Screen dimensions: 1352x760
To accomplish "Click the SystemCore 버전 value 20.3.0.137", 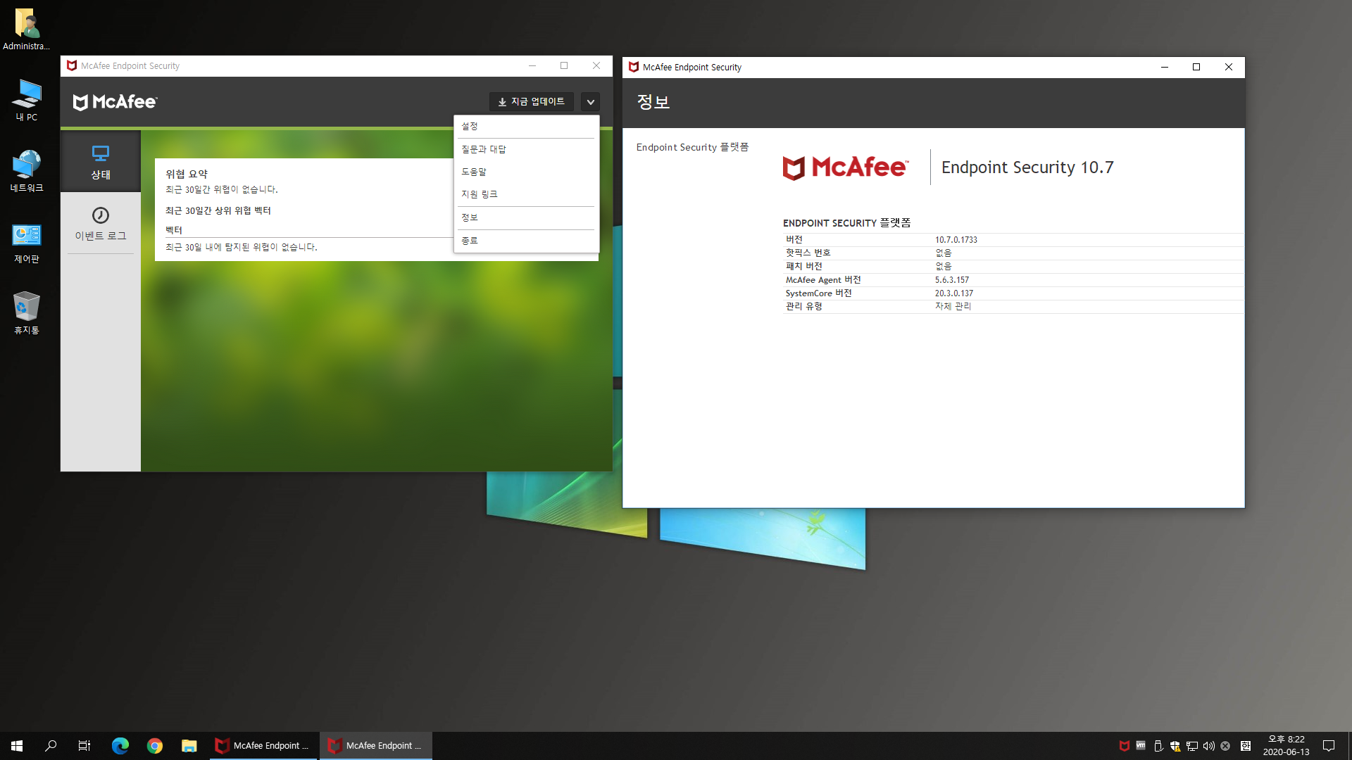I will pos(953,293).
